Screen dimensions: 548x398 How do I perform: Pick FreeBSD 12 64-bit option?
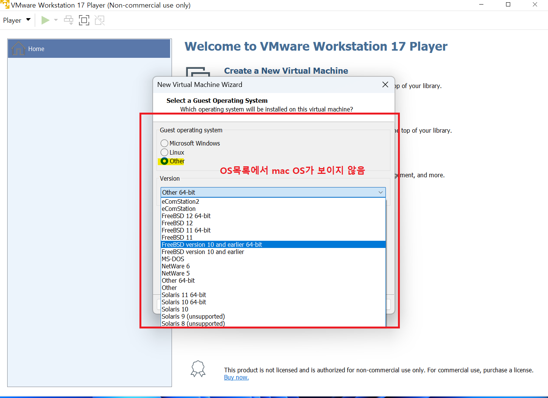pyautogui.click(x=273, y=216)
